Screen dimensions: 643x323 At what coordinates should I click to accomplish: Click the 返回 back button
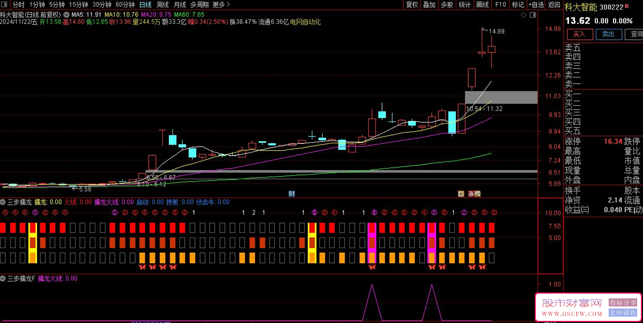click(x=554, y=4)
